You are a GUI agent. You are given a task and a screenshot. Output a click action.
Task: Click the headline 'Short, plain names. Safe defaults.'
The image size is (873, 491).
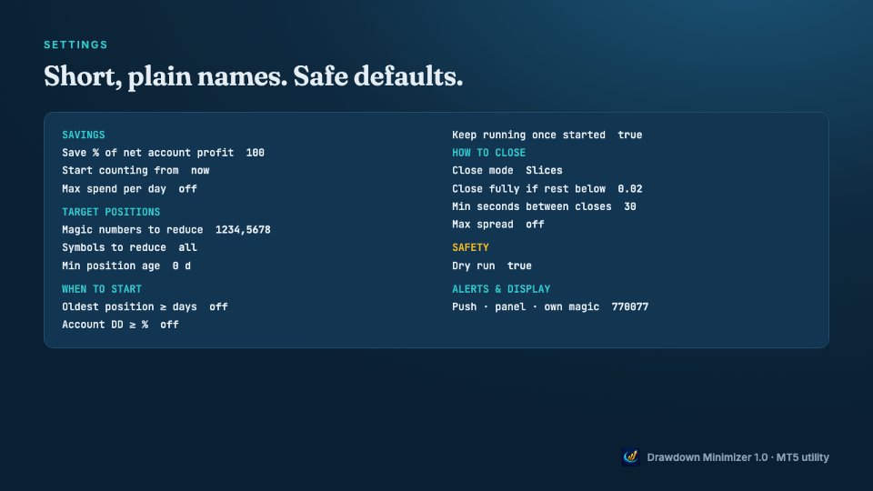coord(254,76)
